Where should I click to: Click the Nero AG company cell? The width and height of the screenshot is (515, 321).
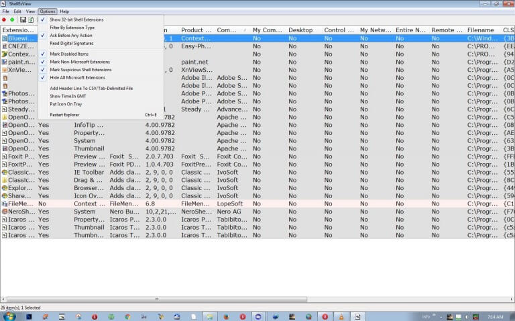click(229, 212)
